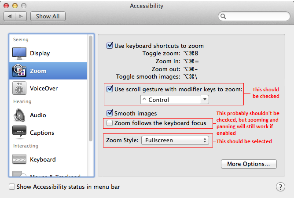Select the Audio speaker icon
294x198 pixels.
pyautogui.click(x=19, y=115)
